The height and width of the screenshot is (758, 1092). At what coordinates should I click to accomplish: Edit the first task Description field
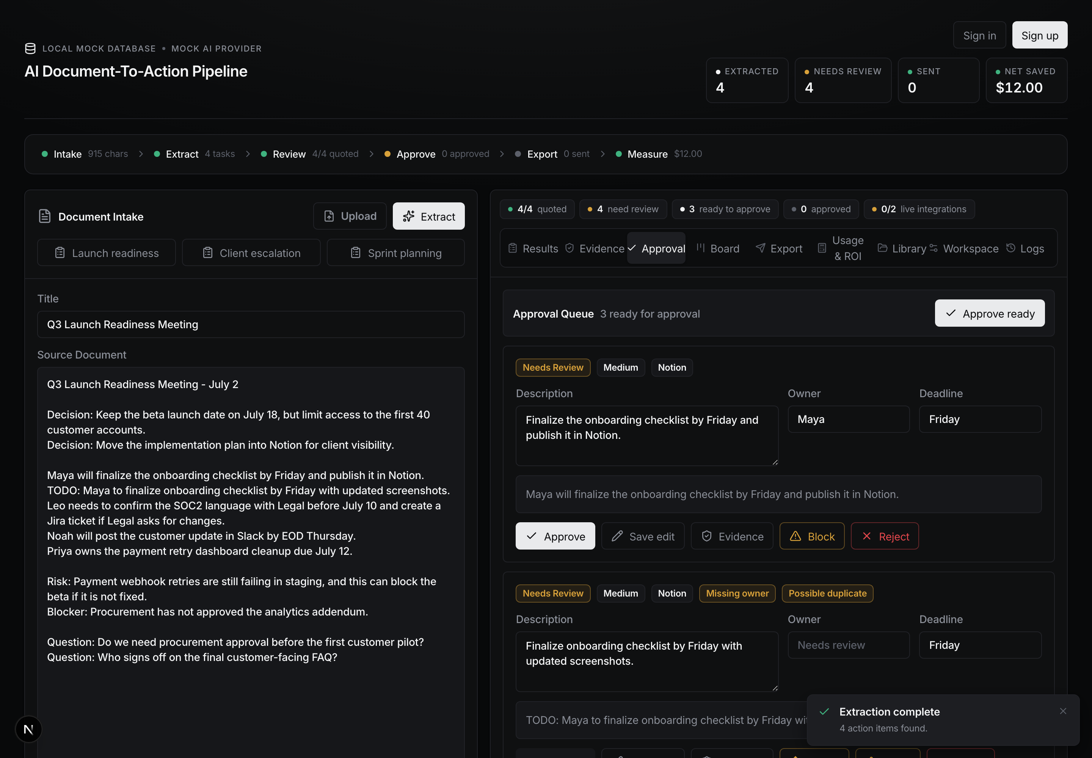[x=647, y=435]
